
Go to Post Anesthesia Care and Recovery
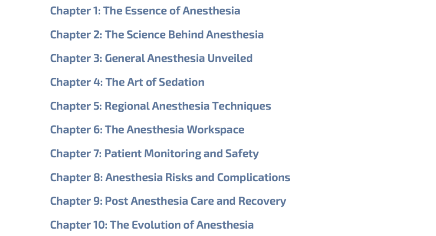(x=168, y=202)
